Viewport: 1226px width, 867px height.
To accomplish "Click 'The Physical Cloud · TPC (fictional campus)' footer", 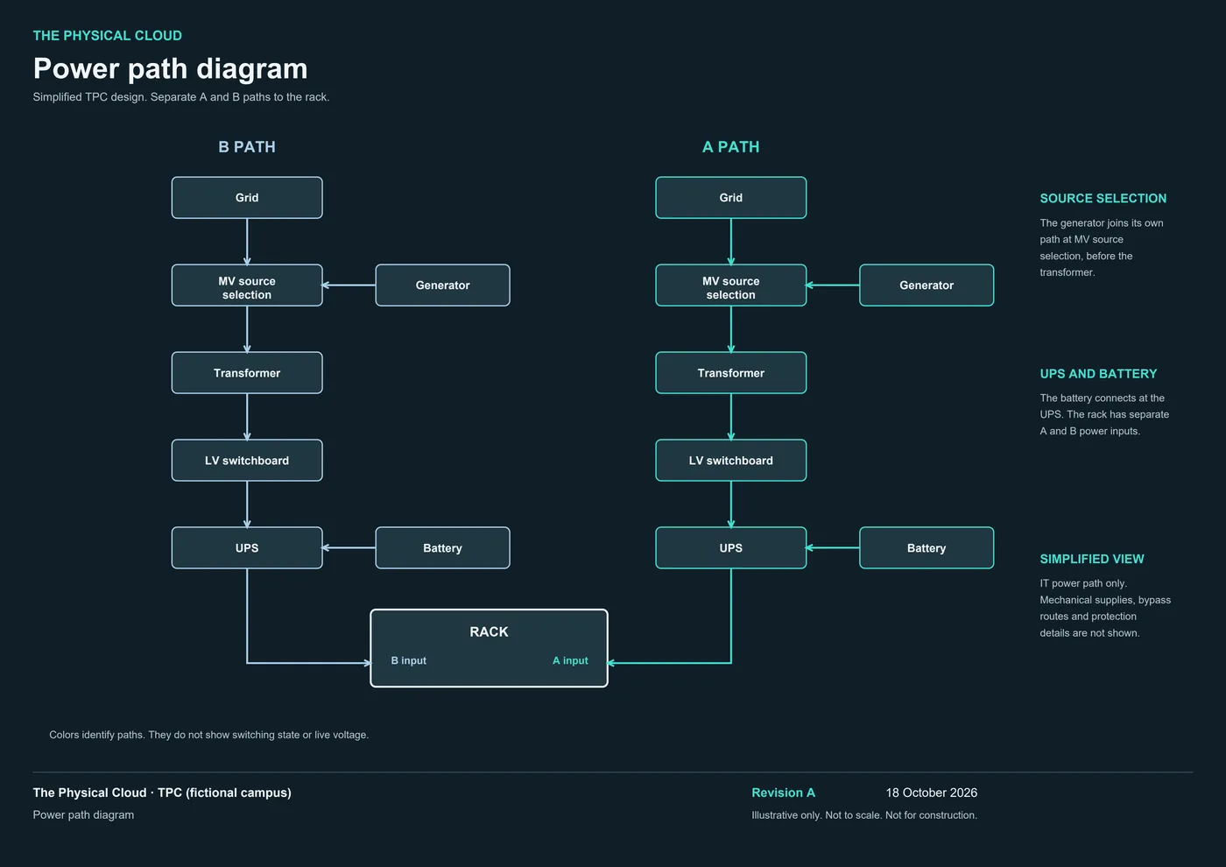I will (162, 793).
